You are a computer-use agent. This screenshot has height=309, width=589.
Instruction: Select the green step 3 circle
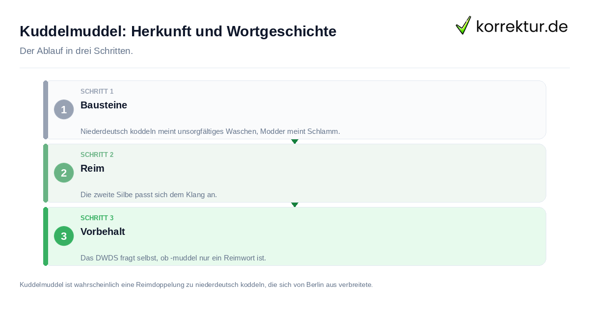click(64, 236)
